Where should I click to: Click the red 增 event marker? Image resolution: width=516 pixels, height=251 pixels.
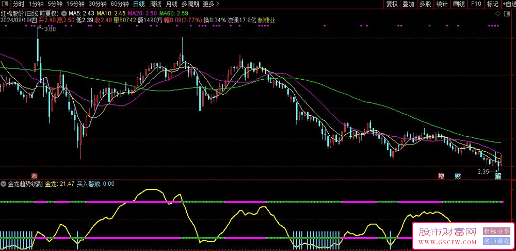441,176
